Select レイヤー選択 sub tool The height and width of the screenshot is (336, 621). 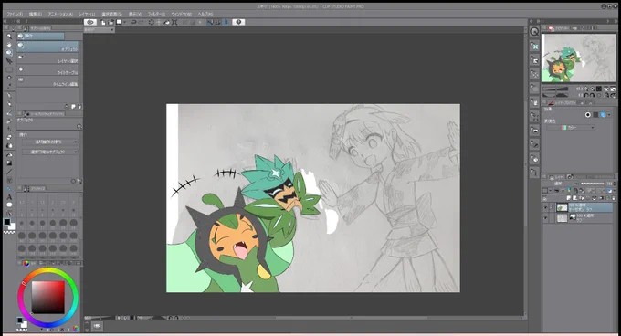point(47,58)
